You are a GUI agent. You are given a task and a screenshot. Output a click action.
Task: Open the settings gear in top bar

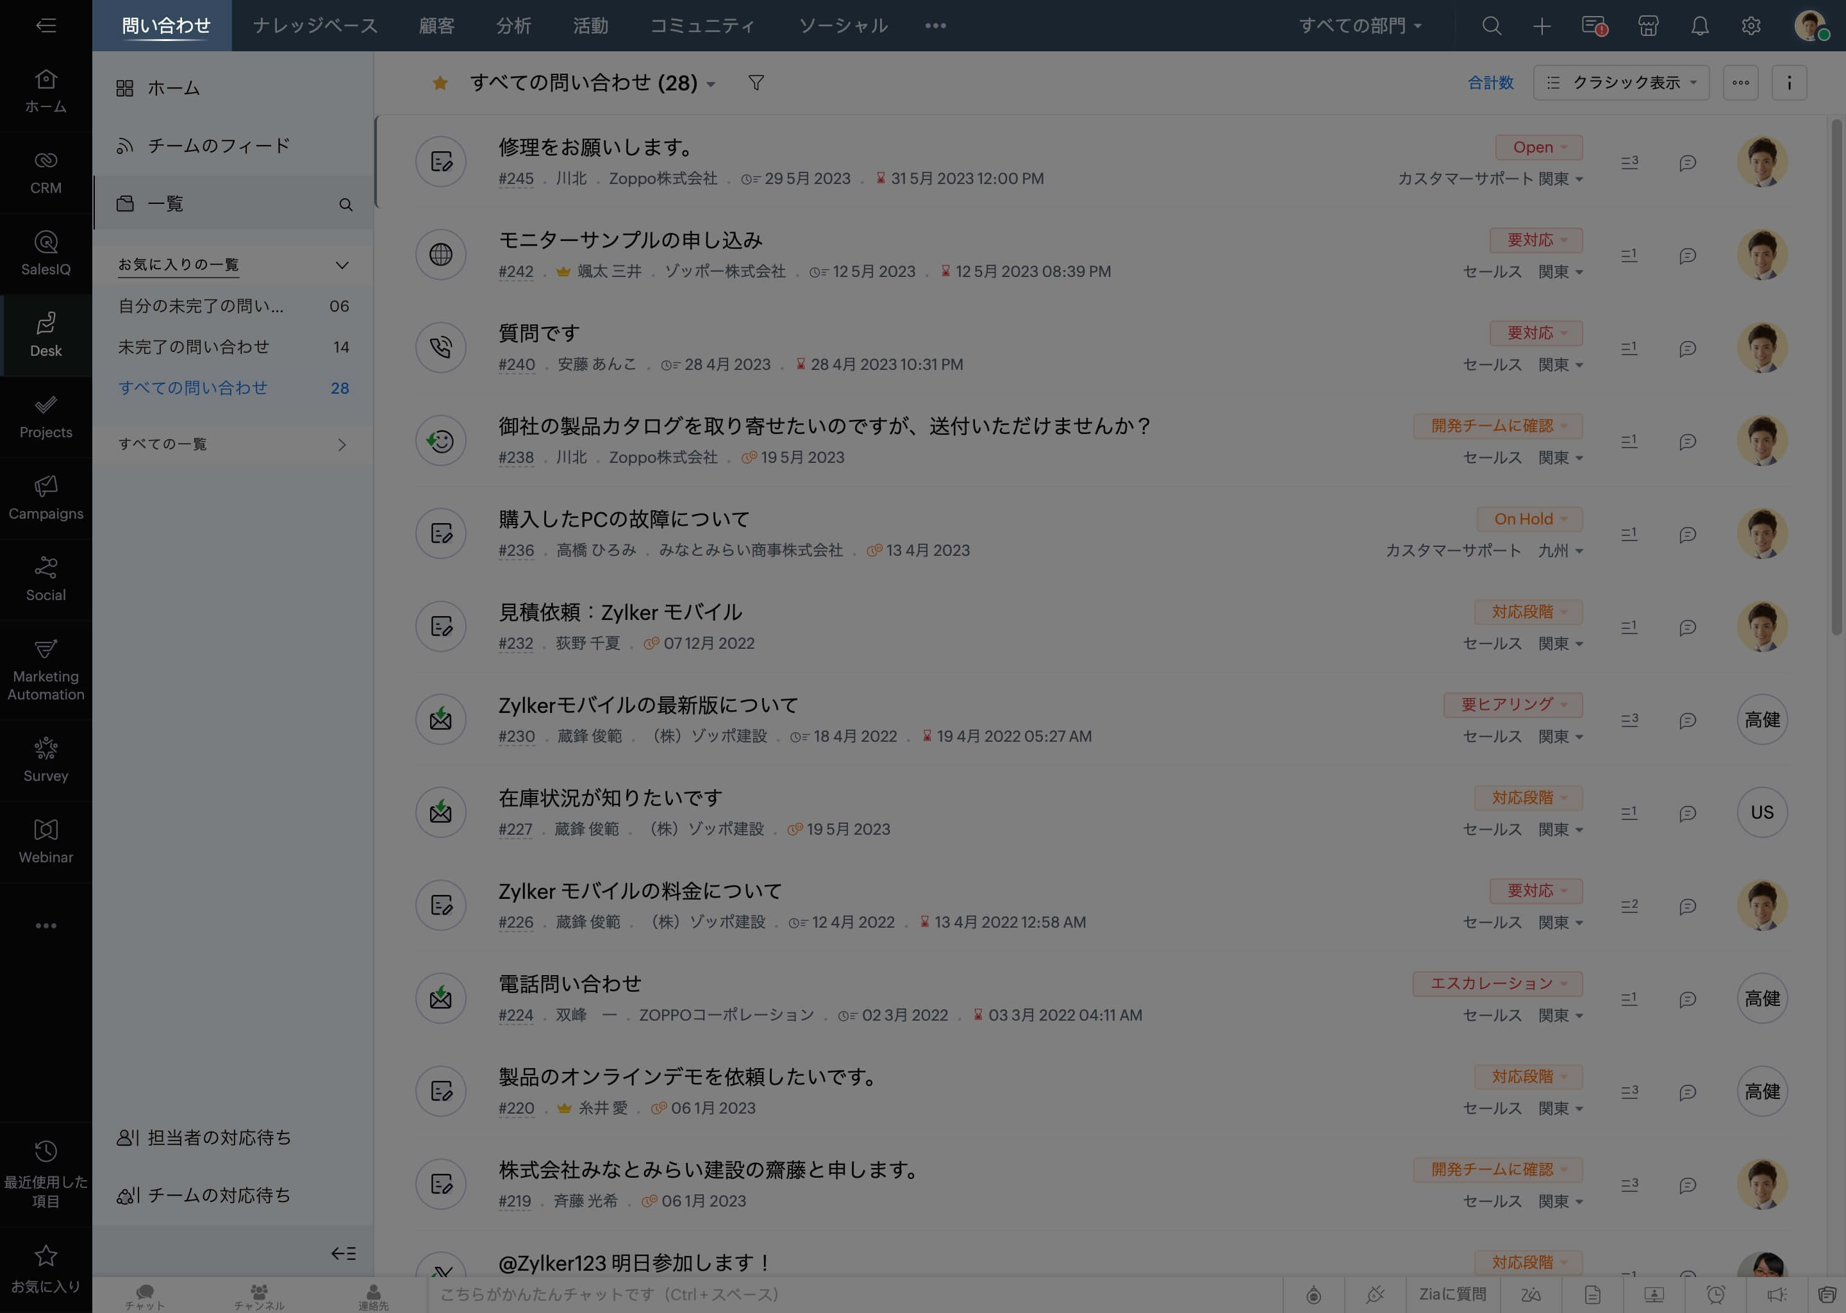click(1751, 26)
